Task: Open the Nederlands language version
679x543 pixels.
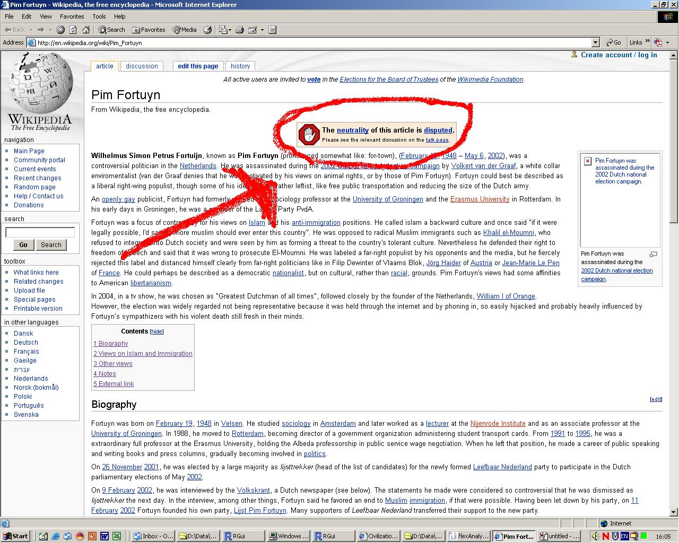Action: point(31,378)
